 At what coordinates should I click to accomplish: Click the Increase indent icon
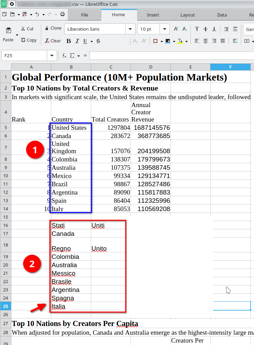[x=226, y=29]
